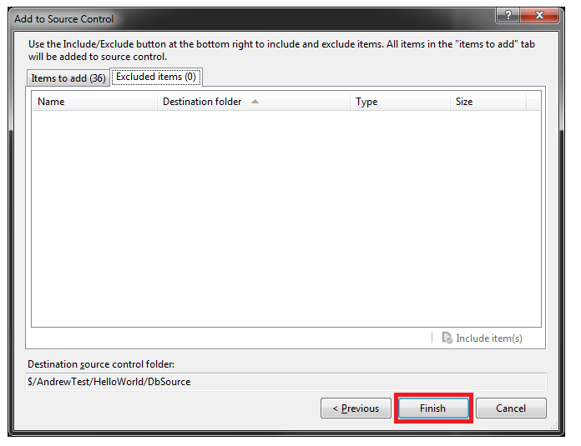Click the Help question mark button in title bar
This screenshot has height=446, width=581.
(507, 16)
